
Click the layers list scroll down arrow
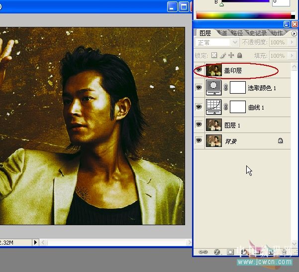[x=294, y=244]
